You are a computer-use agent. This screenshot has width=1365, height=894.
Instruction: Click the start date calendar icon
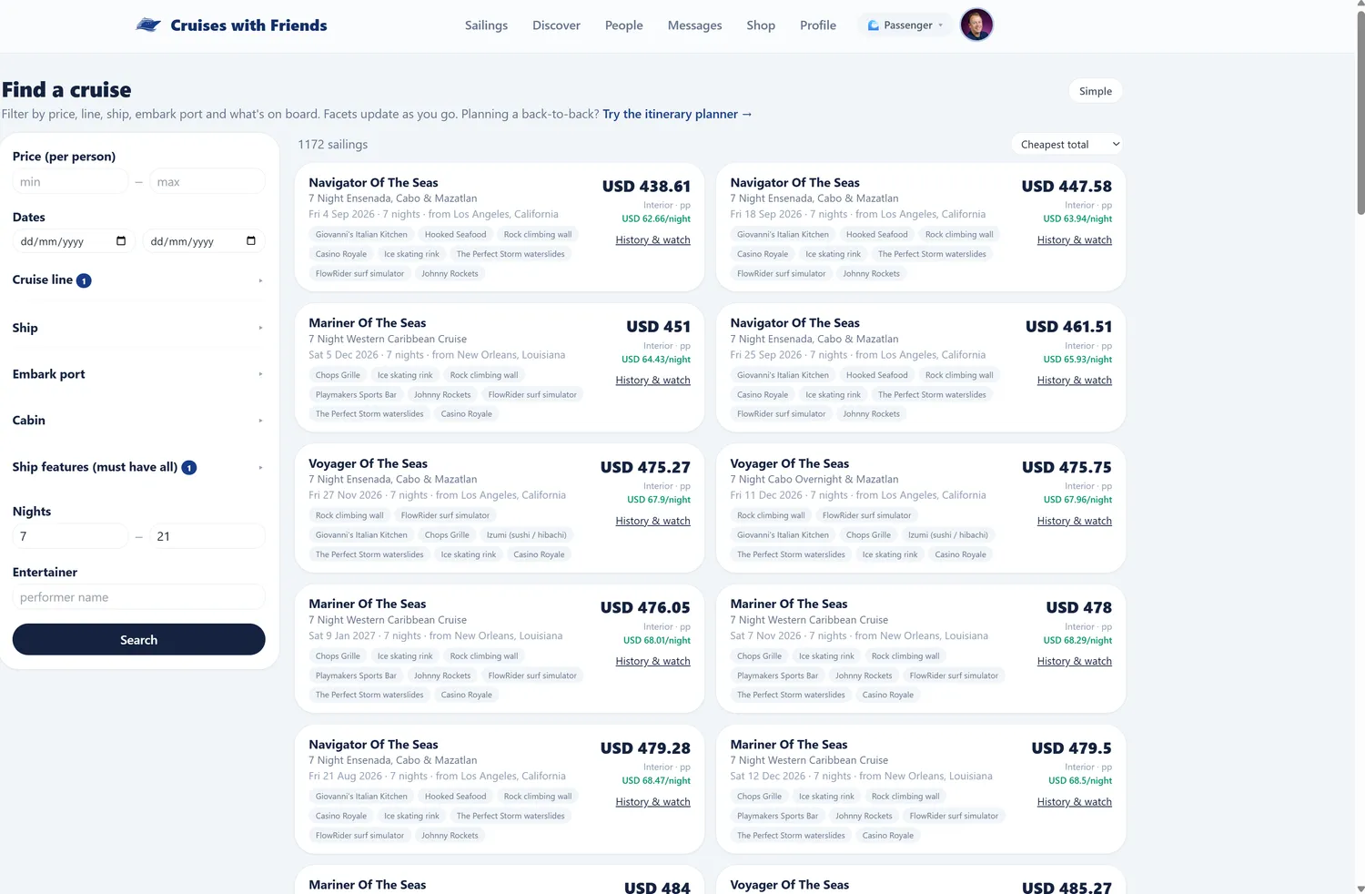coord(121,241)
